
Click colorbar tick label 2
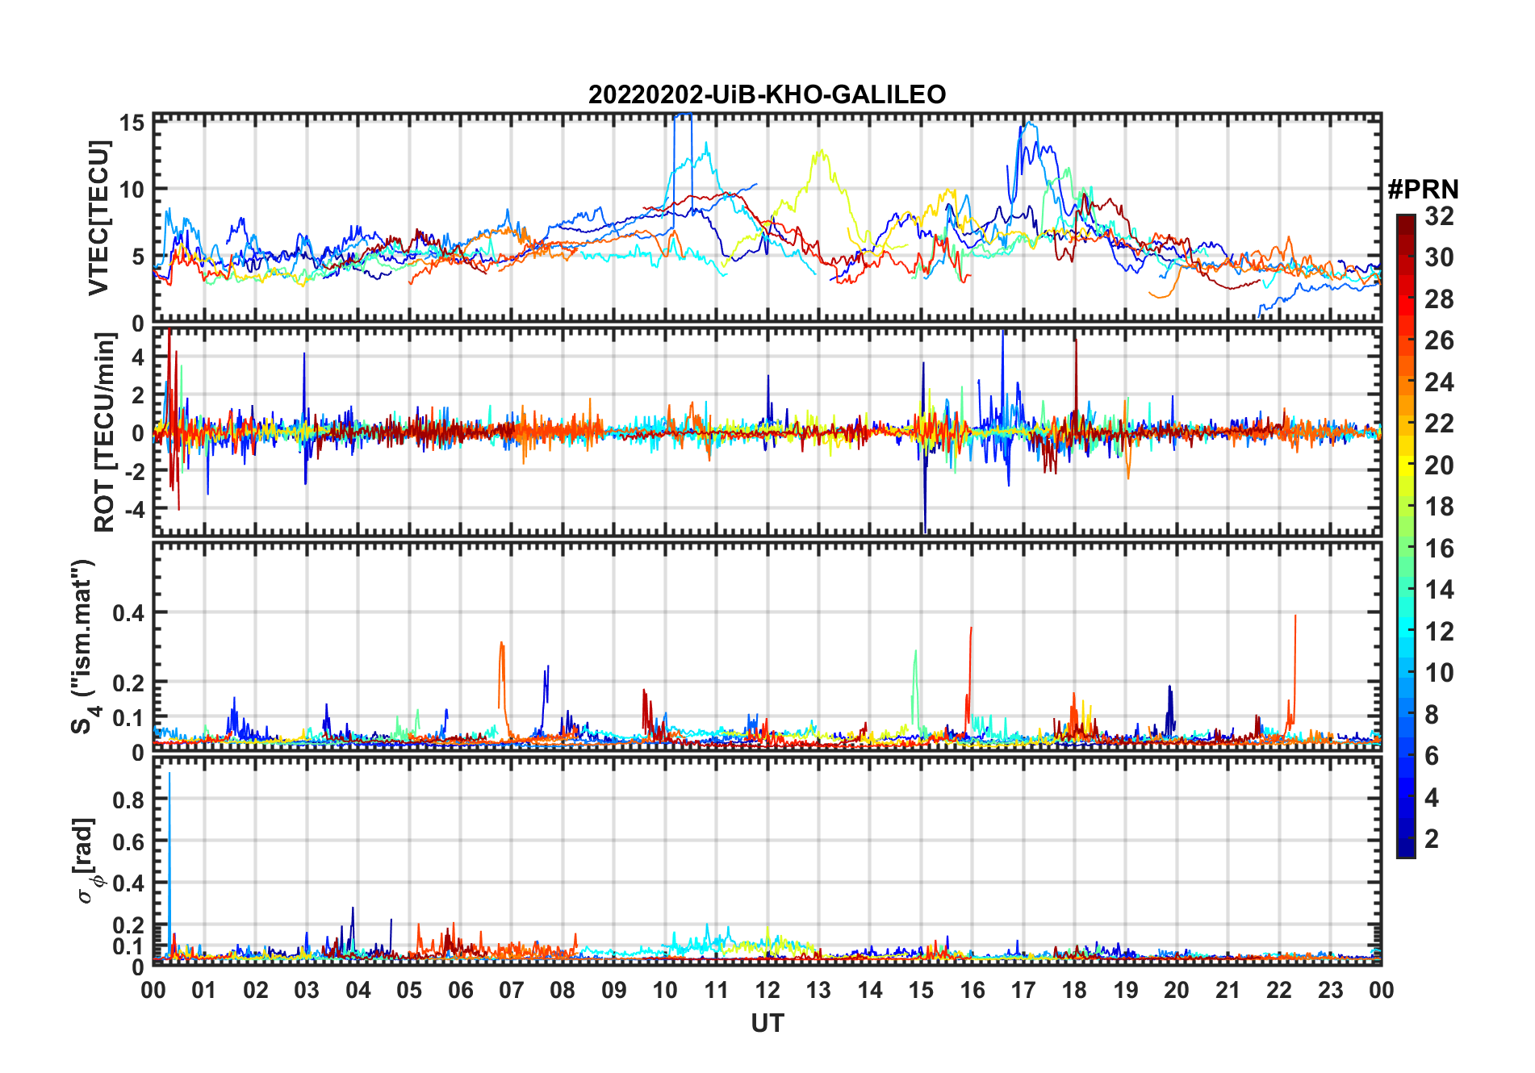coord(1432,839)
